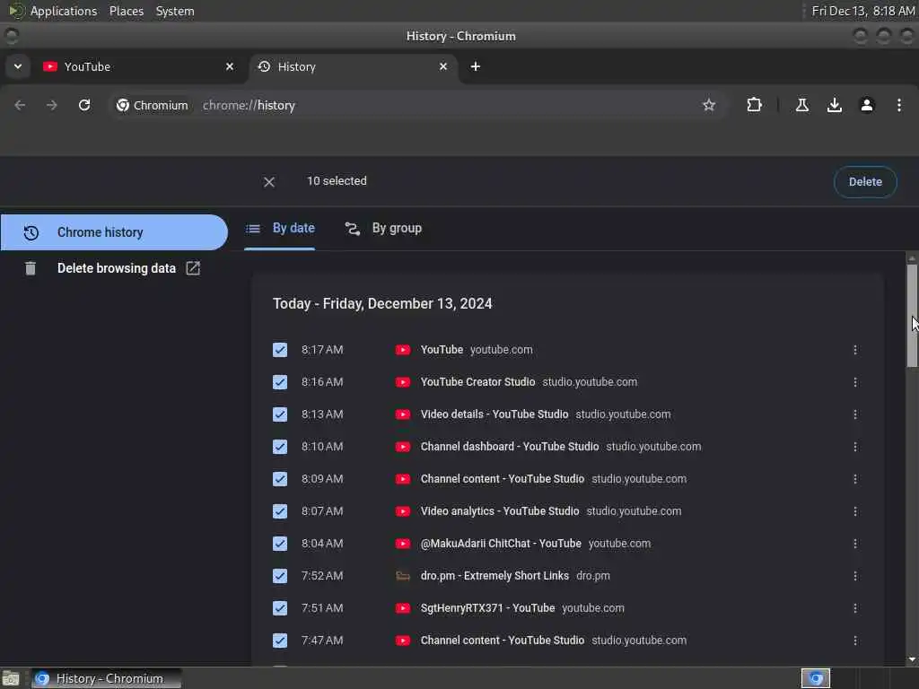
Task: Select Chrome history in sidebar
Action: (x=114, y=232)
